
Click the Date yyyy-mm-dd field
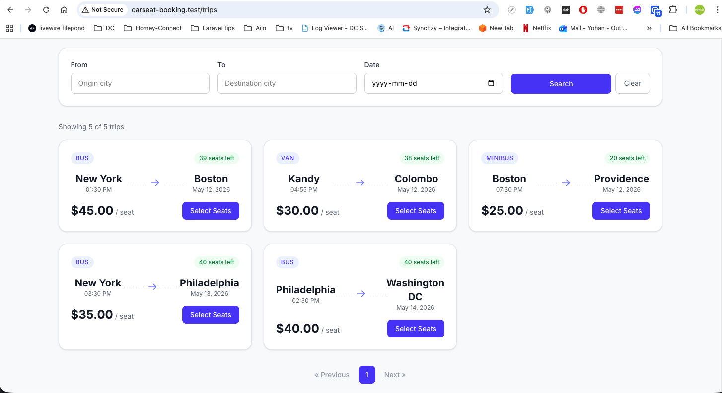433,83
